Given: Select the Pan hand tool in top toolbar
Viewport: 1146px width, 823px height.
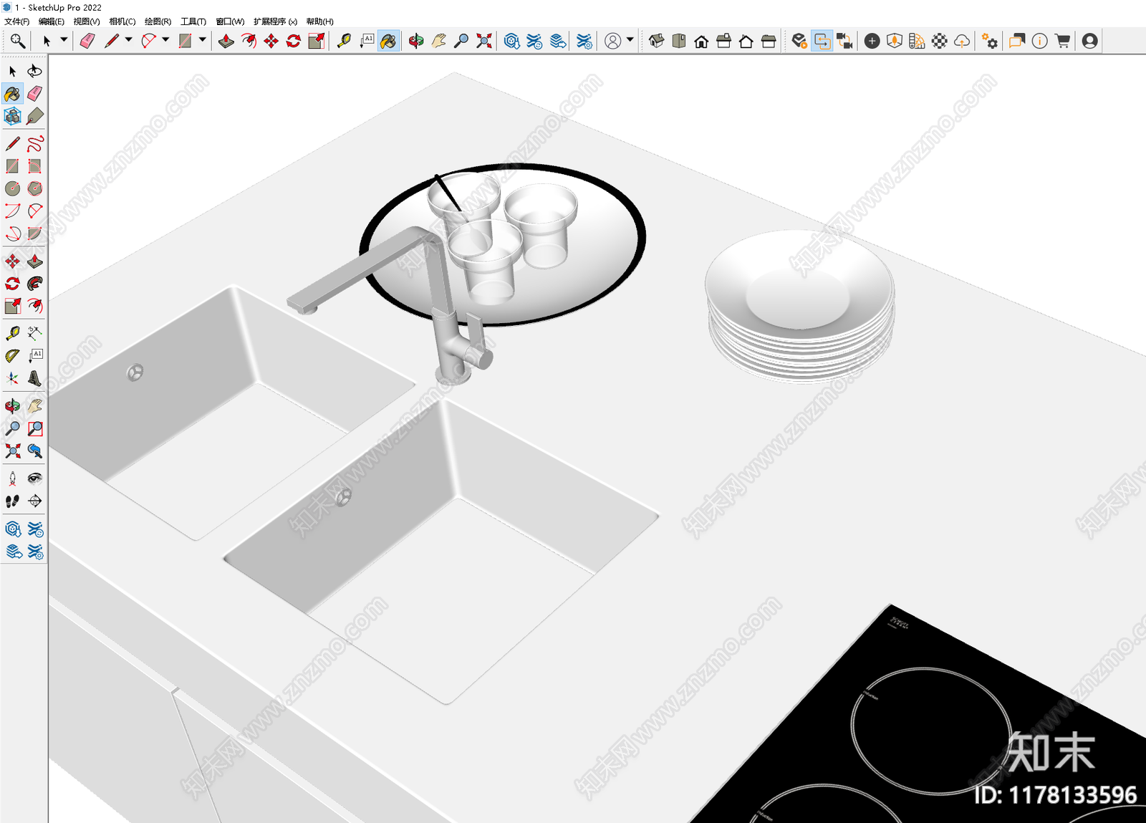Looking at the screenshot, I should [438, 41].
